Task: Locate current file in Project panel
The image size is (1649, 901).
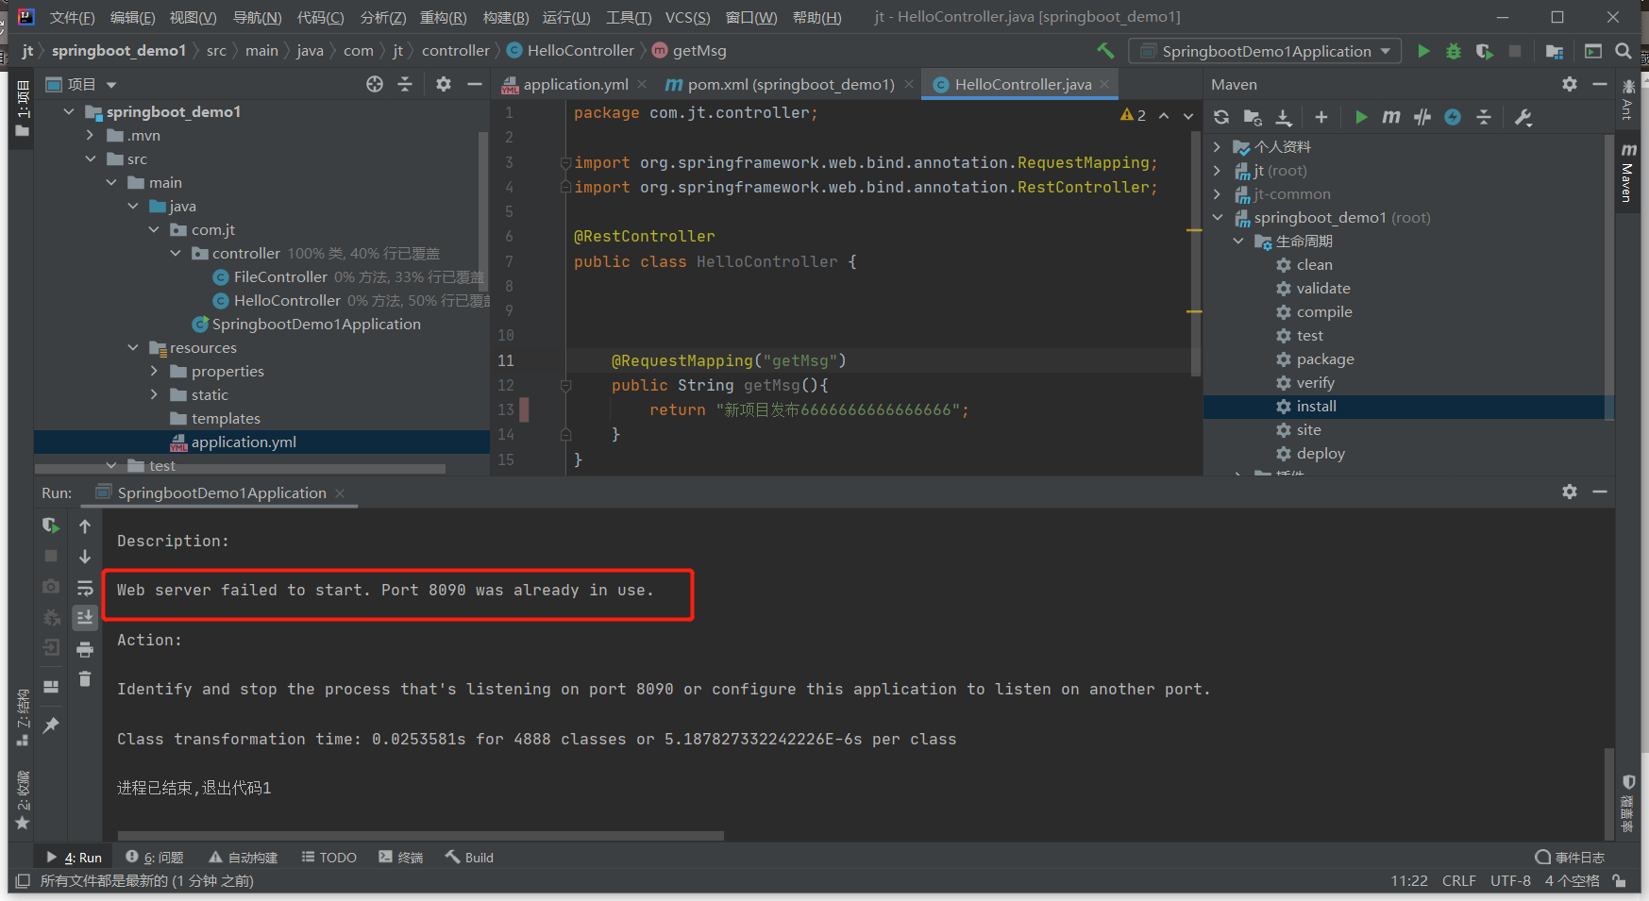Action: point(375,84)
